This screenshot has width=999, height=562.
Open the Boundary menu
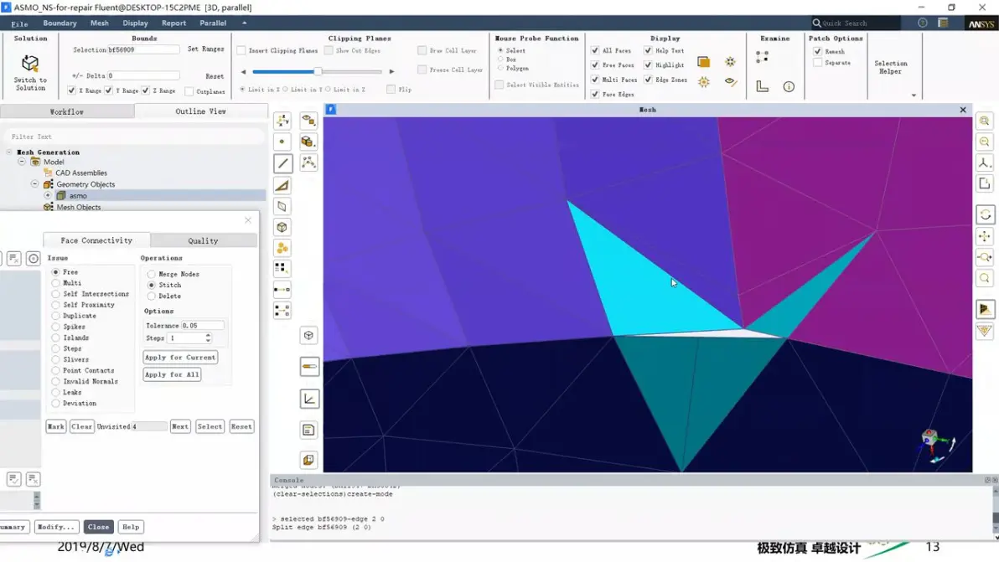[60, 23]
